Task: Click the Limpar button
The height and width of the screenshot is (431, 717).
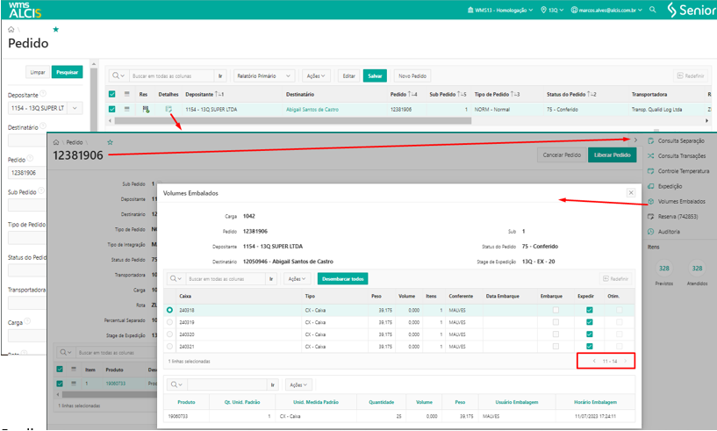Action: pos(38,72)
